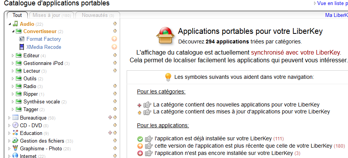This screenshot has height=158, width=348.
Task: Click the XMedia Recode film icon
Action: (x=22, y=47)
